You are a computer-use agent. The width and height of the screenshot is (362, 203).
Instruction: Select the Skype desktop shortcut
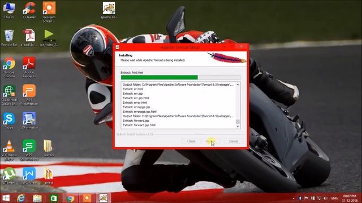[9, 121]
